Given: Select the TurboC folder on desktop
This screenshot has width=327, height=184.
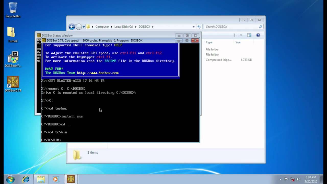Looking at the screenshot, I should click(x=13, y=34).
